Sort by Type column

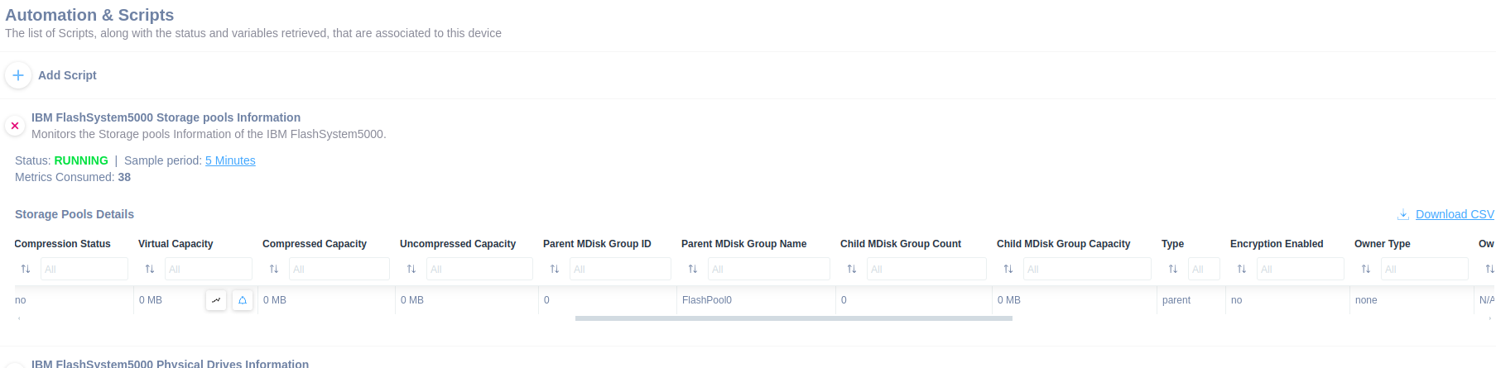[x=1173, y=269]
